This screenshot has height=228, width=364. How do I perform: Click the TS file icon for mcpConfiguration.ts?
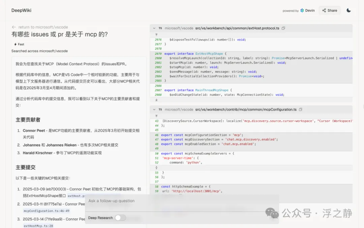(x=160, y=109)
